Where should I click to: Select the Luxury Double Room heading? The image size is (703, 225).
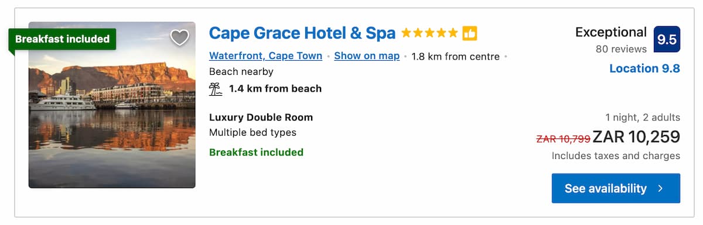click(x=261, y=117)
